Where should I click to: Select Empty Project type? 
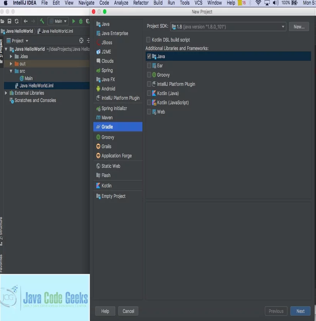(118, 196)
